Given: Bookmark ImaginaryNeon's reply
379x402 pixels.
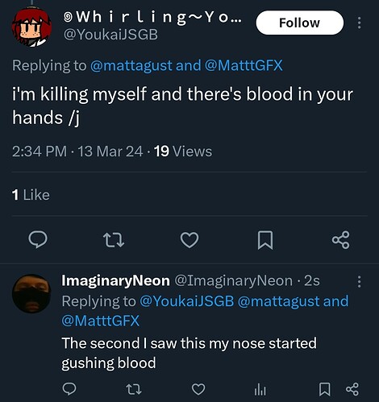Looking at the screenshot, I should pyautogui.click(x=325, y=389).
